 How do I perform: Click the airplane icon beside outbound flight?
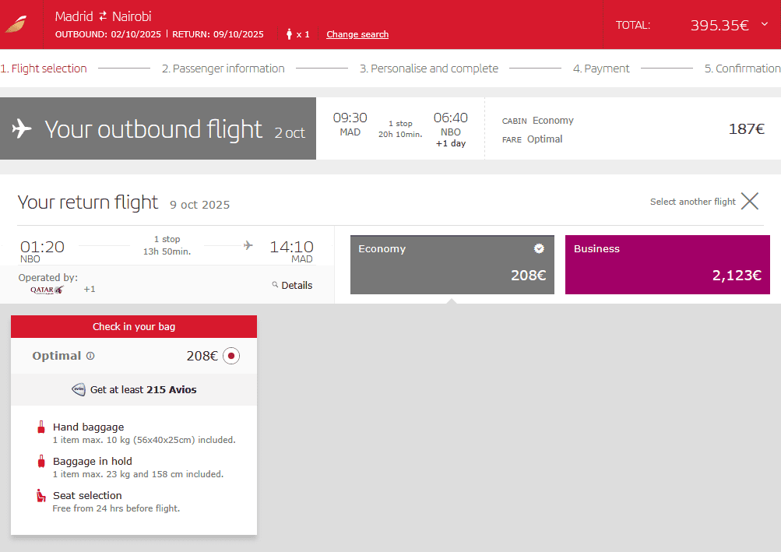tap(22, 128)
